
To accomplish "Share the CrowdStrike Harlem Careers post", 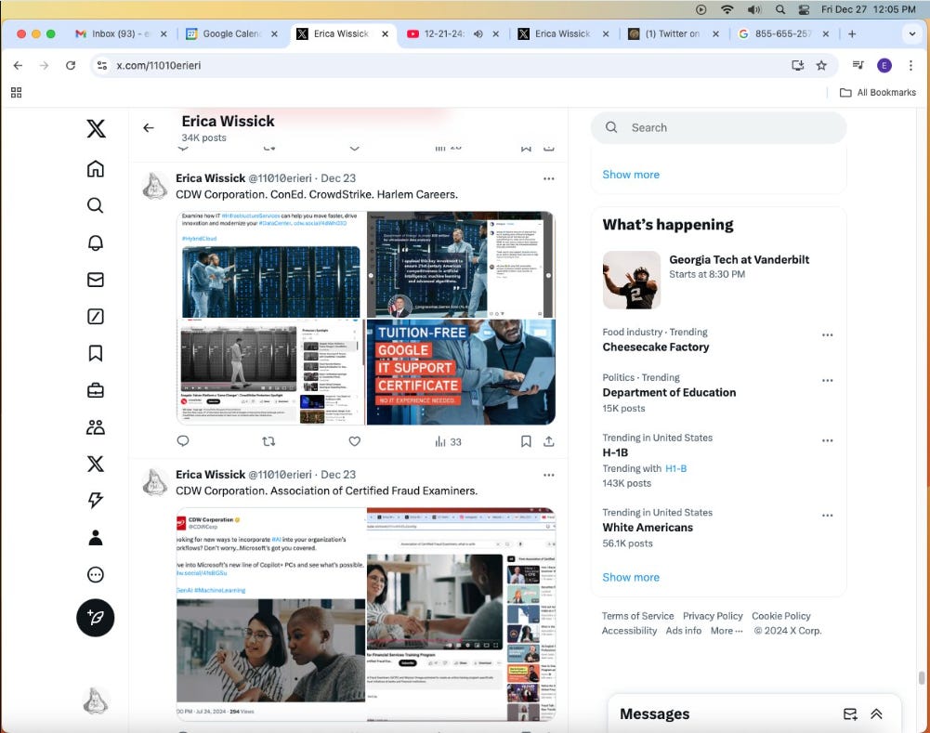I will pos(549,441).
